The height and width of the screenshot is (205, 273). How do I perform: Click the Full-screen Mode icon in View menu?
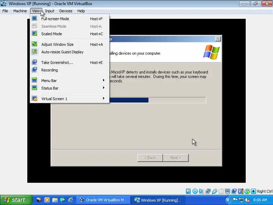click(x=34, y=18)
